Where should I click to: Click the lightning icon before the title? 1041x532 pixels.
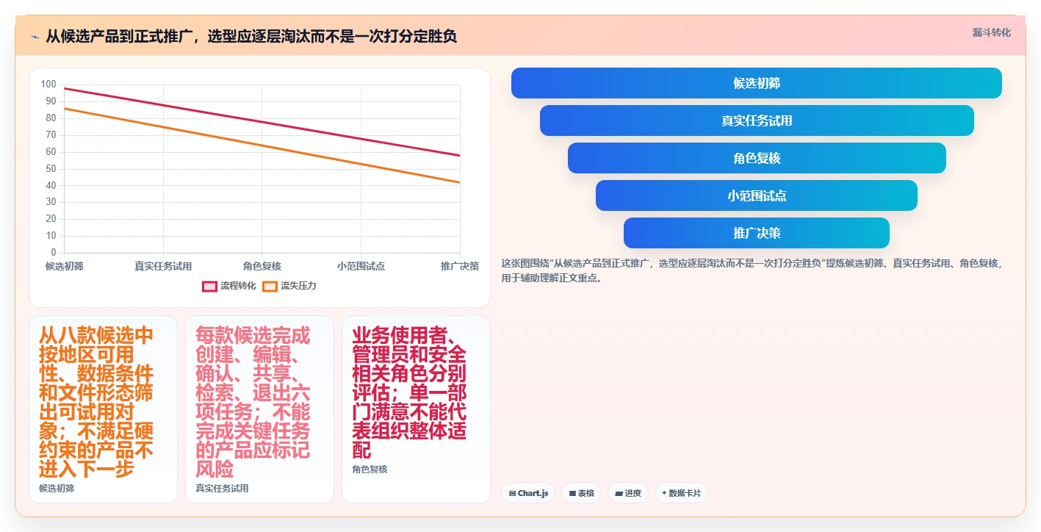click(35, 37)
